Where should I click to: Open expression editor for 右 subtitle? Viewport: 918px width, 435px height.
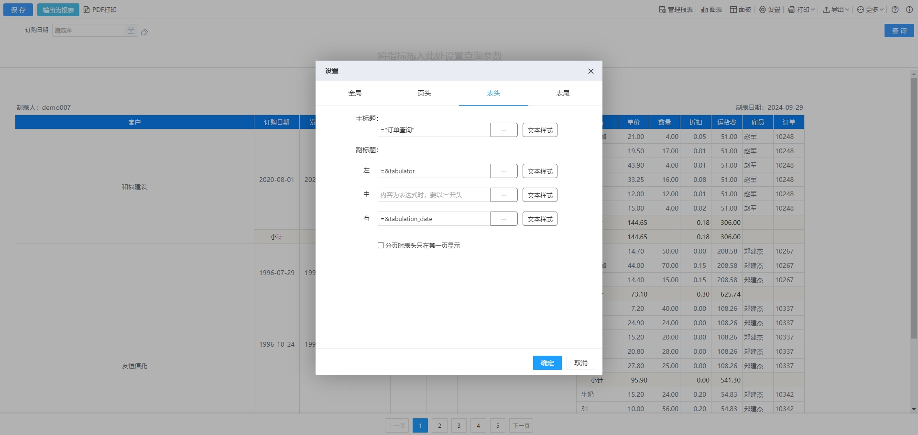[x=504, y=219]
